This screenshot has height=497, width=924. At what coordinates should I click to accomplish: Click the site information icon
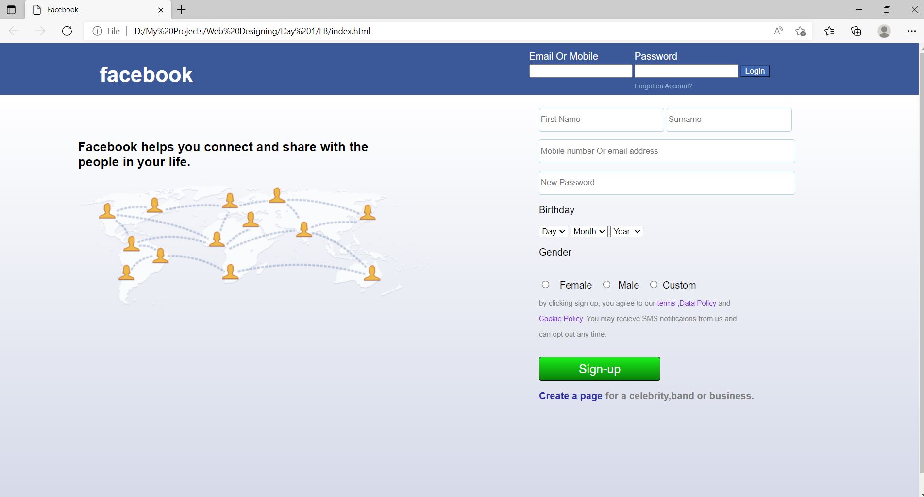(x=97, y=31)
